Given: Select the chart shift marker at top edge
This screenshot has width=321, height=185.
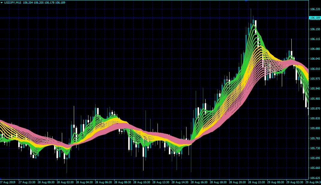Looking at the screenshot, I should (x=246, y=1).
